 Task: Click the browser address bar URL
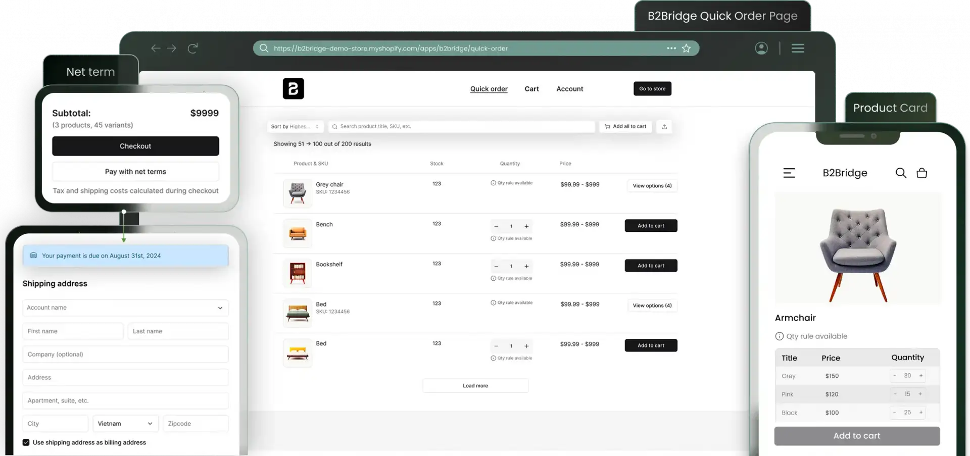pyautogui.click(x=391, y=48)
